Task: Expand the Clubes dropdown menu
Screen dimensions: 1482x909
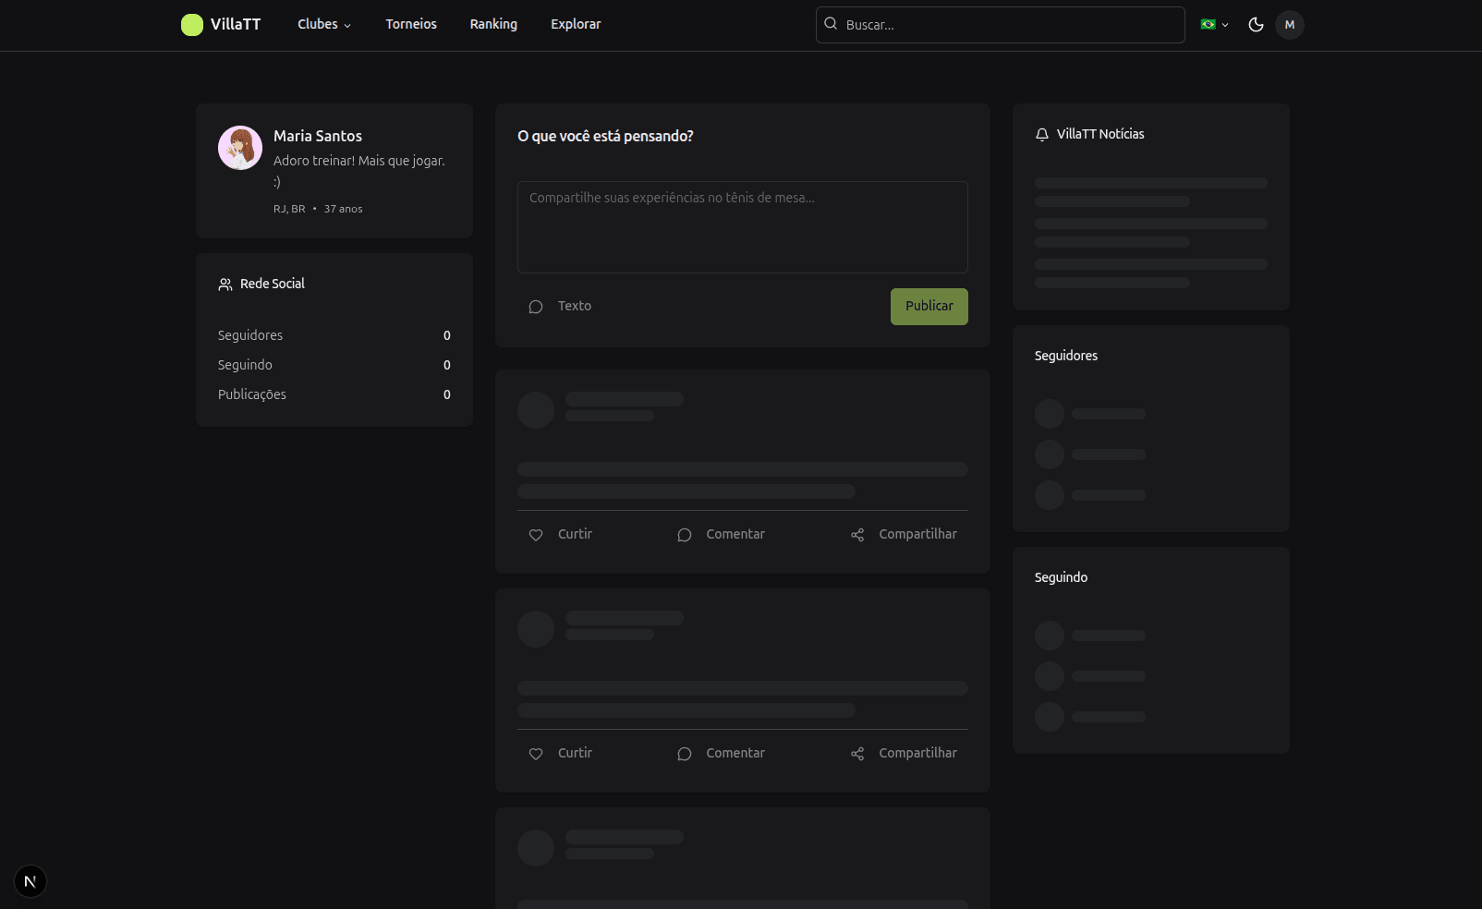Action: (x=323, y=25)
